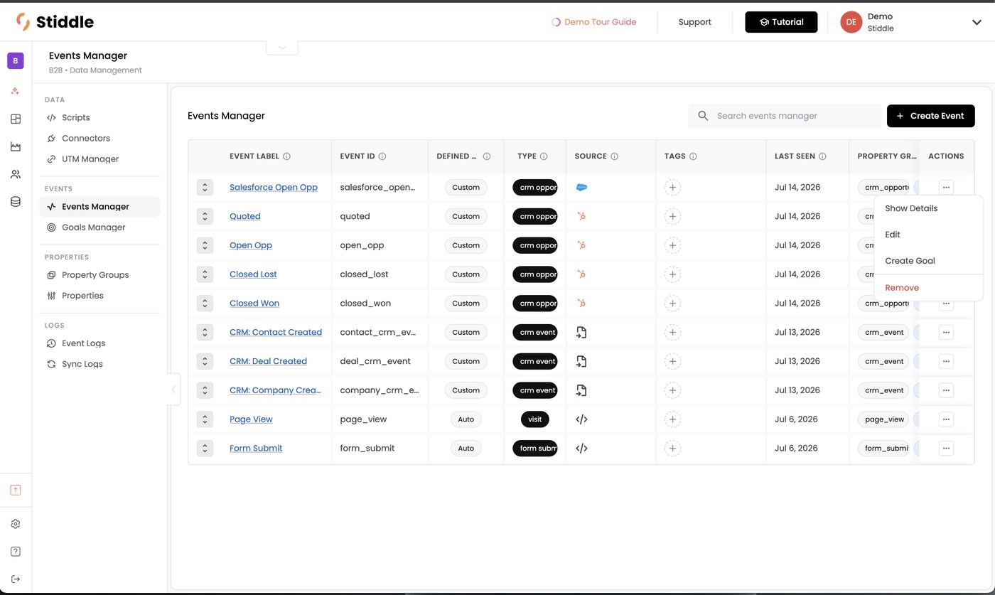Open settings gear in left rail
The width and height of the screenshot is (995, 595).
click(16, 524)
